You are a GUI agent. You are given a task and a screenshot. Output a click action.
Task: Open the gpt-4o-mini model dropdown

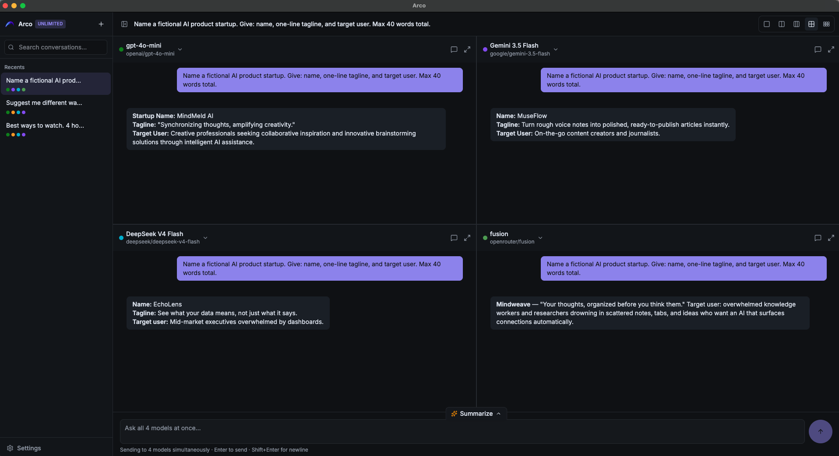coord(180,49)
